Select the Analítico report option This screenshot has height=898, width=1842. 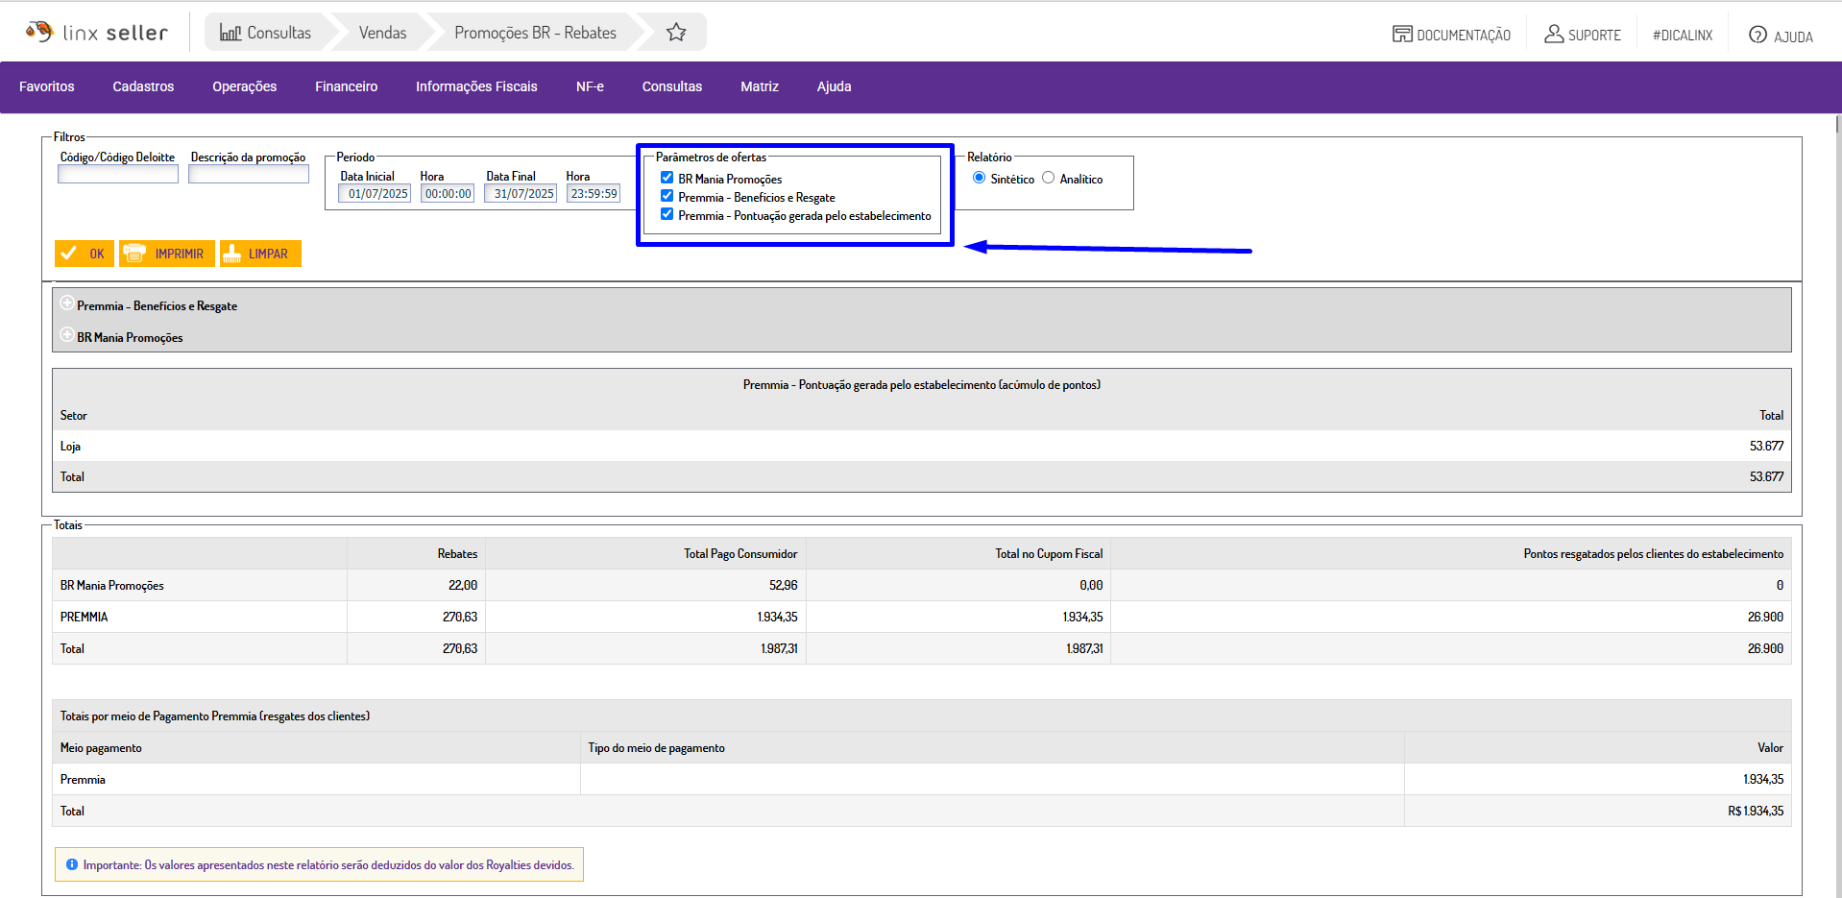[1049, 178]
